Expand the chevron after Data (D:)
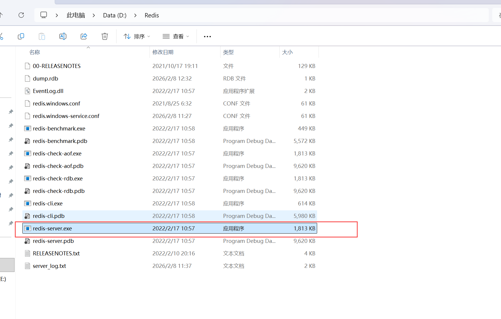Viewport: 501px width, 319px height. (x=135, y=15)
